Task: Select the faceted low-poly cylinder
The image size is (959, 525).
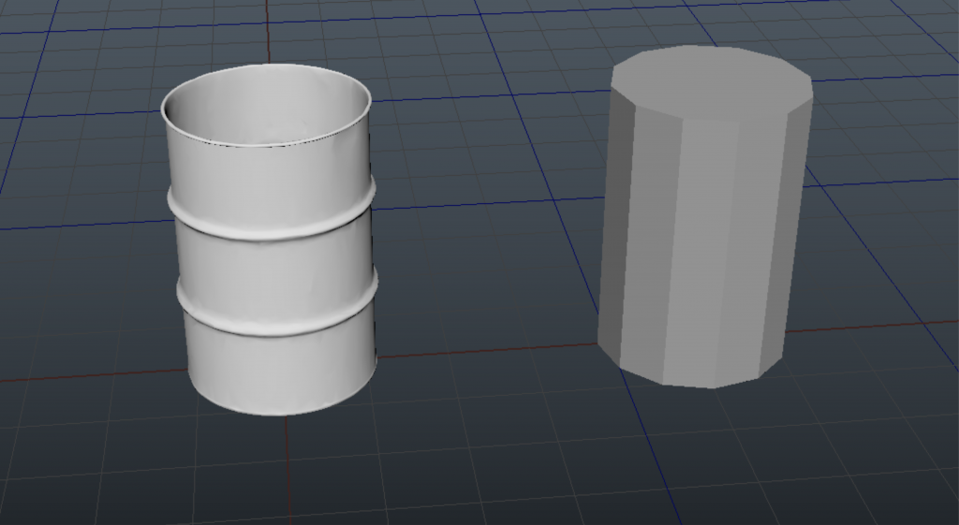Action: click(704, 216)
